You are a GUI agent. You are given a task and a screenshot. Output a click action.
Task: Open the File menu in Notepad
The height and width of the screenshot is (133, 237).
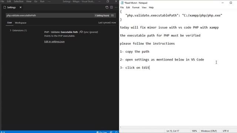[122, 7]
